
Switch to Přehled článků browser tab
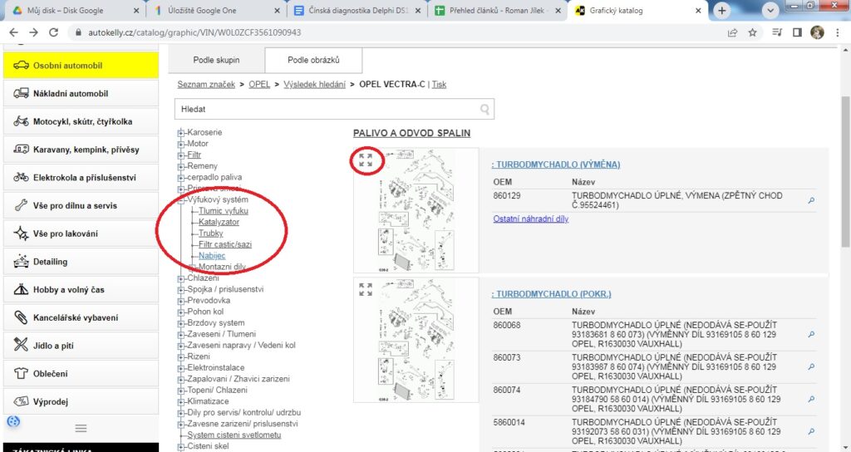tap(497, 10)
